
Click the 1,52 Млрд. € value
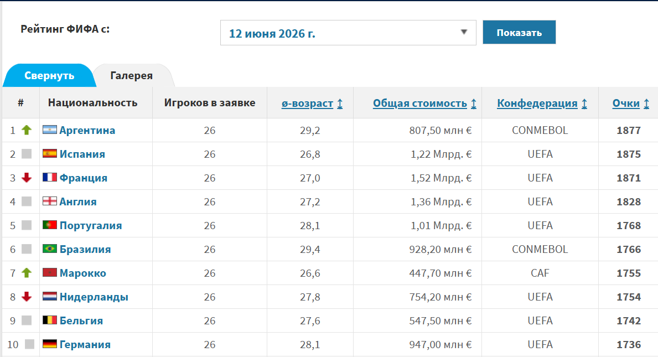[x=441, y=178]
